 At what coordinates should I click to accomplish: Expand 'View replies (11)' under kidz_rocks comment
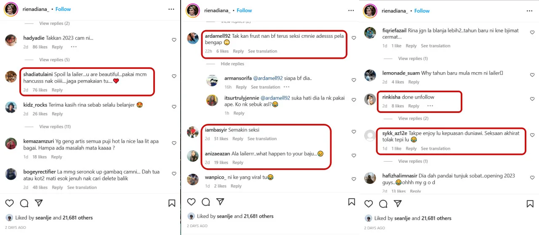(x=55, y=126)
